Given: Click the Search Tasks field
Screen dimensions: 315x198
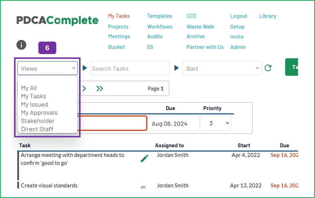Looking at the screenshot, I should [x=130, y=68].
